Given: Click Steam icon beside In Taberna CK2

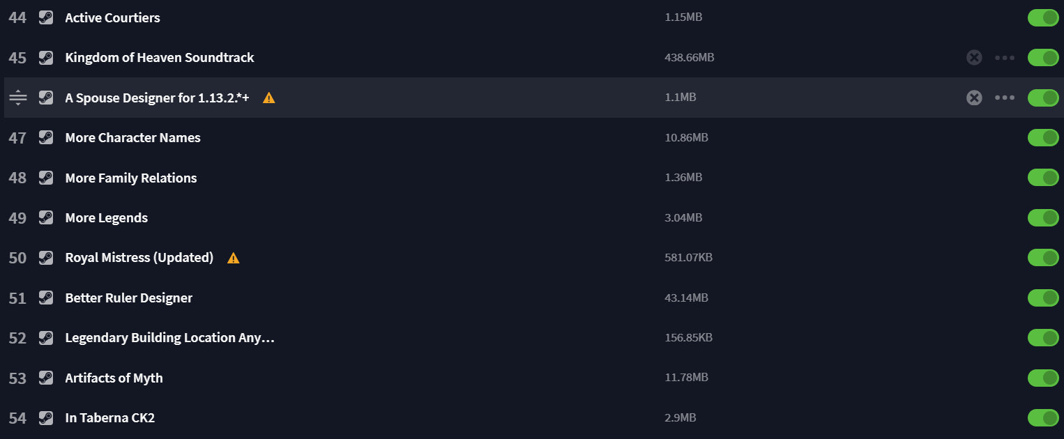Looking at the screenshot, I should point(46,418).
